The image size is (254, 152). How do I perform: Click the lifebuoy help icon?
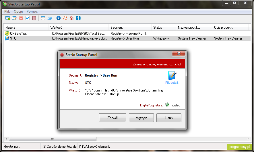(65, 18)
